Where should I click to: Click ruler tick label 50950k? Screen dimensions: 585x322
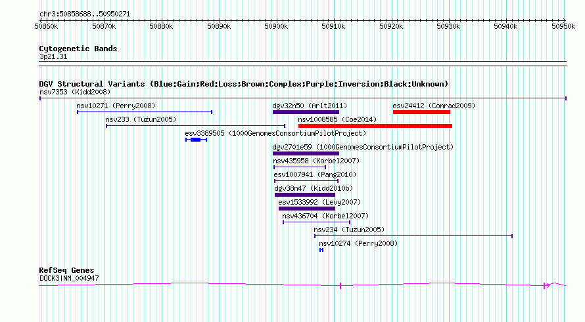click(563, 26)
